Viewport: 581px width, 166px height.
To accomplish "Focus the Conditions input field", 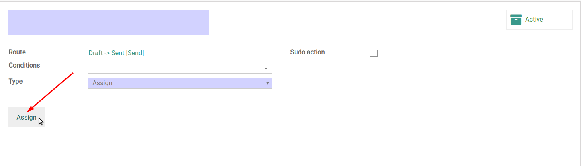I will 180,68.
